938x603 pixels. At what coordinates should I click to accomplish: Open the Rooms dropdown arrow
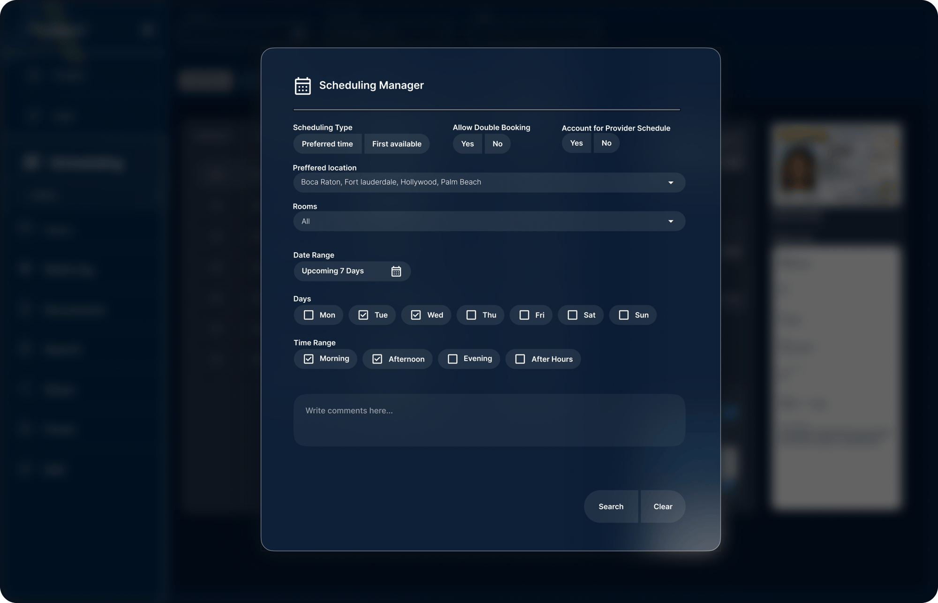click(x=670, y=221)
